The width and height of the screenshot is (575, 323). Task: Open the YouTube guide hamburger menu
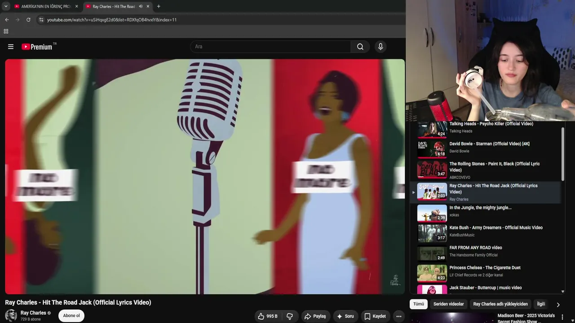(x=11, y=47)
